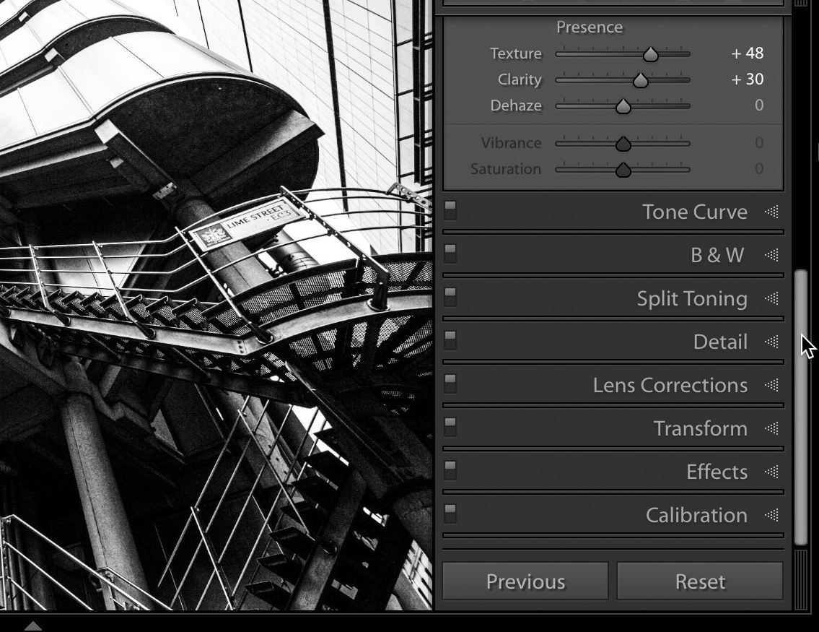Click the Dehaze slider handle
The image size is (819, 632).
click(623, 106)
